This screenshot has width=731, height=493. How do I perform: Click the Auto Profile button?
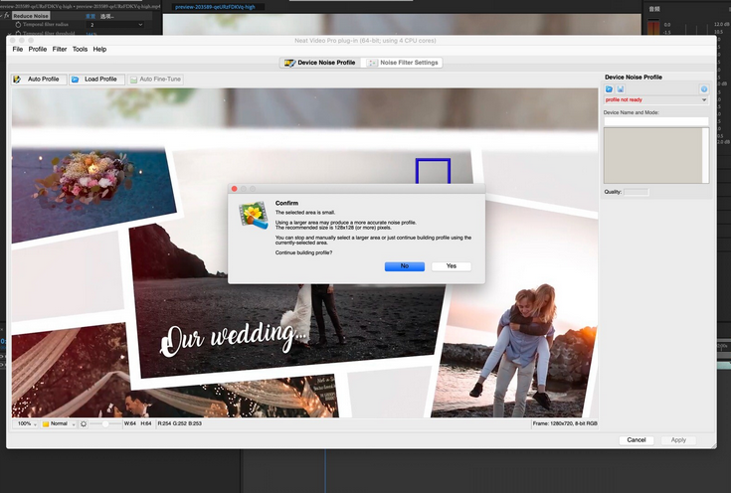pyautogui.click(x=39, y=80)
